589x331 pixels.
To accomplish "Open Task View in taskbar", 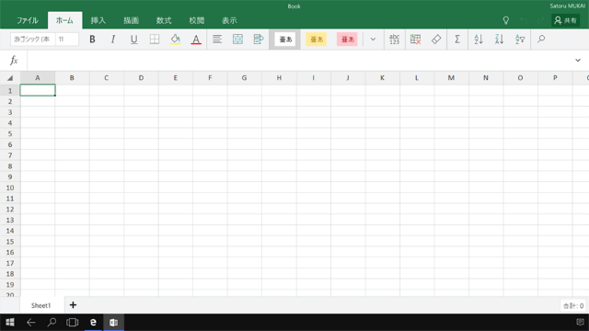I will click(72, 323).
